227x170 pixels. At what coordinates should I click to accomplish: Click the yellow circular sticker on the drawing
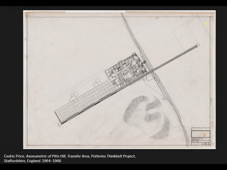(206, 24)
